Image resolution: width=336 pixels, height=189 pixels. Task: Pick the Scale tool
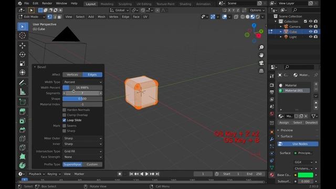[x=23, y=64]
